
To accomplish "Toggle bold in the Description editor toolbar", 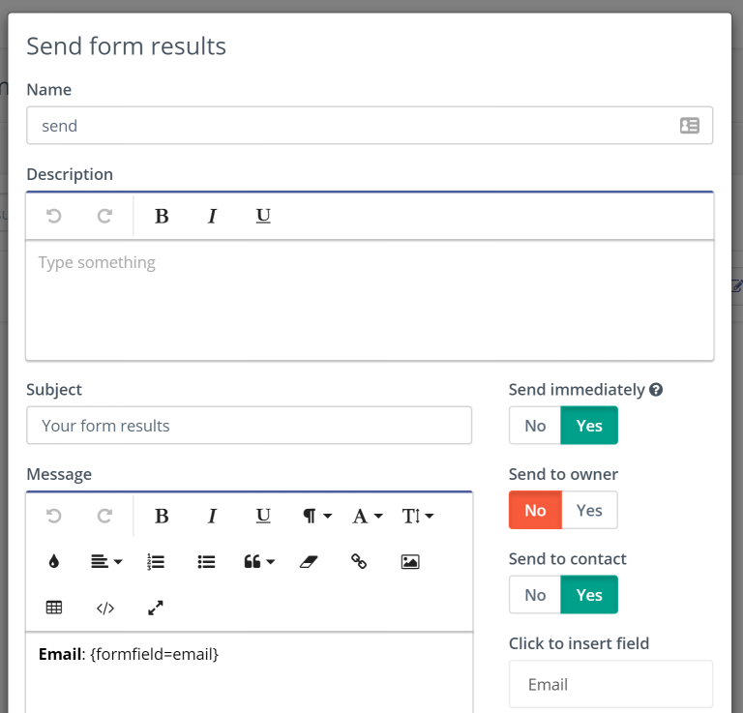I will coord(162,216).
